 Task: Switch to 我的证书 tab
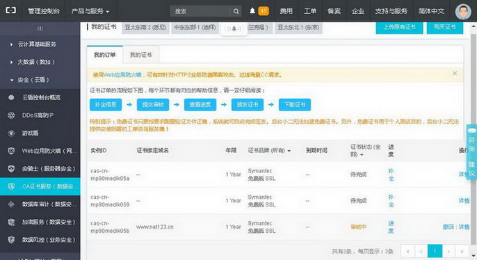click(140, 55)
